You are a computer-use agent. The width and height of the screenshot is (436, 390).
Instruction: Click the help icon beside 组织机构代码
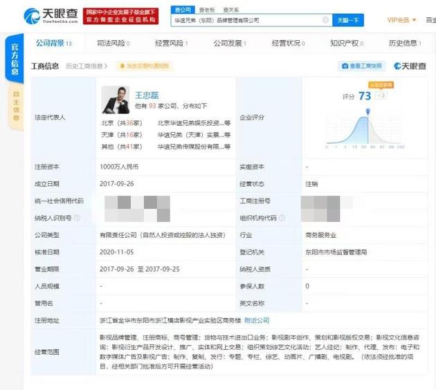click(x=283, y=219)
